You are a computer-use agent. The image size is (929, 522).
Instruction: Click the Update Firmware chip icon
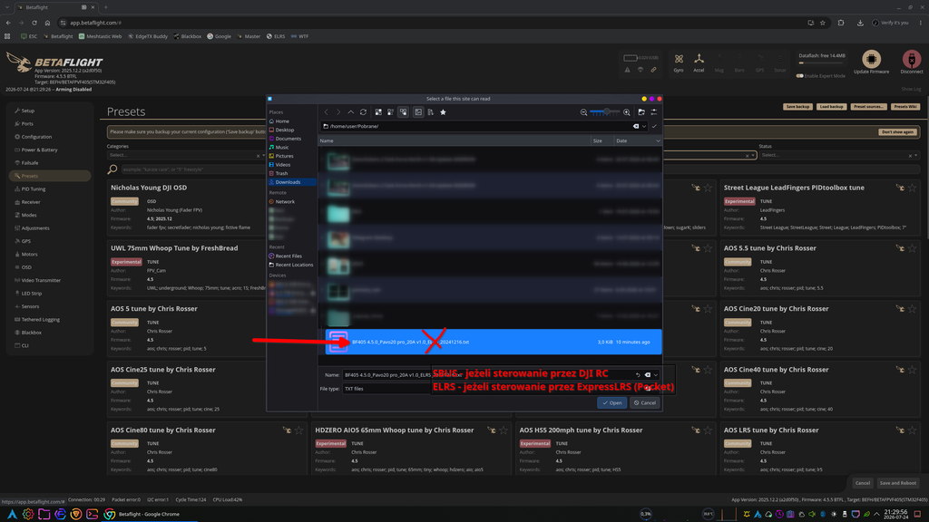pos(871,59)
